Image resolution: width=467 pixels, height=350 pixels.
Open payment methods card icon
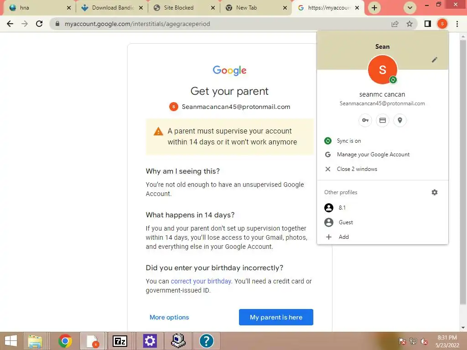tap(383, 120)
